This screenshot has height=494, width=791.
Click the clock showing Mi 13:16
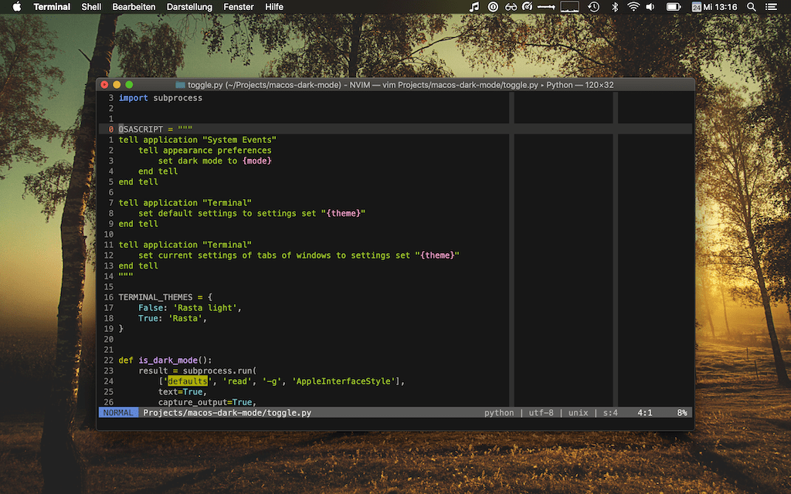(720, 6)
